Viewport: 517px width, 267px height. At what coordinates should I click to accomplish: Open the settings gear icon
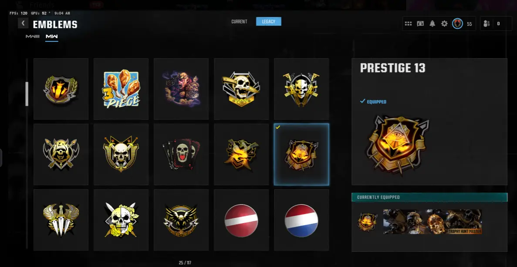tap(444, 24)
